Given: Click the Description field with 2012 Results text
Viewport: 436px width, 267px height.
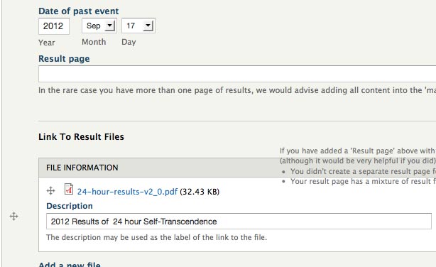Looking at the screenshot, I should point(239,222).
